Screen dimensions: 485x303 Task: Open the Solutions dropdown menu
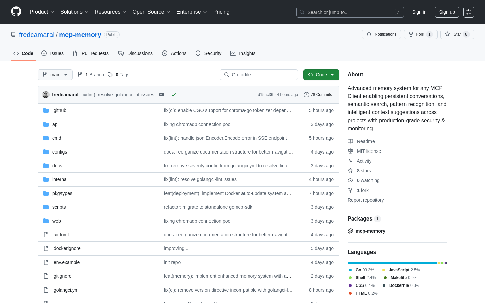coord(74,12)
